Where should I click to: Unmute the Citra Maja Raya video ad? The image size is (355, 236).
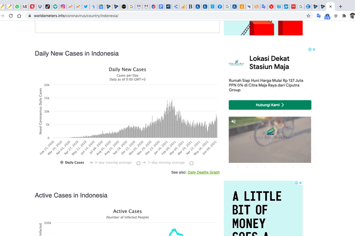point(233,121)
